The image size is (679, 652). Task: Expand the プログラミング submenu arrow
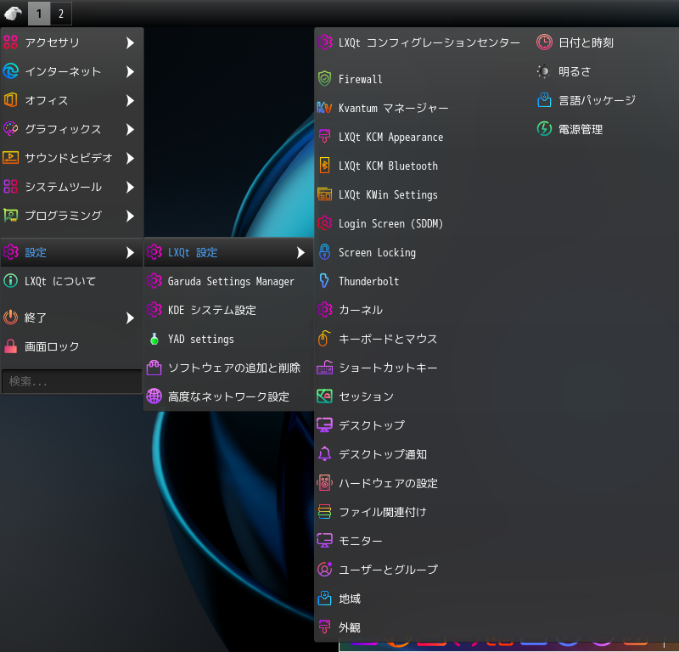(130, 216)
